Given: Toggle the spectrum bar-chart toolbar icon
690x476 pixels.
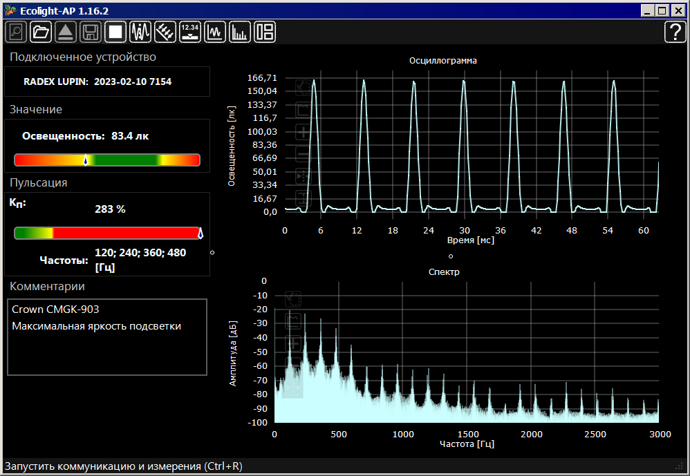Looking at the screenshot, I should [x=240, y=32].
